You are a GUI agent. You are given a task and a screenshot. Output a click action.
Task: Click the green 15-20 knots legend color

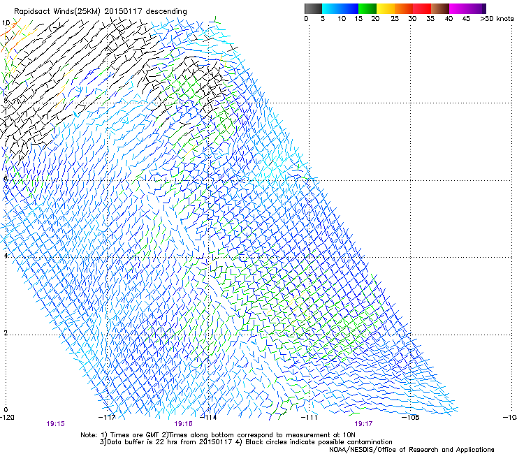367,8
